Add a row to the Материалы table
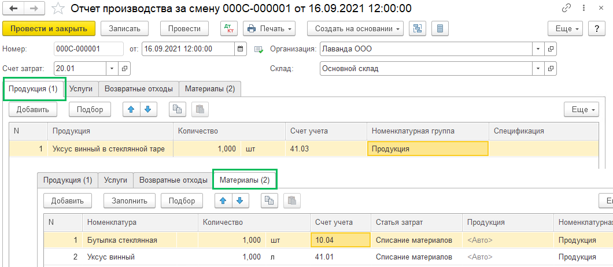 click(67, 201)
